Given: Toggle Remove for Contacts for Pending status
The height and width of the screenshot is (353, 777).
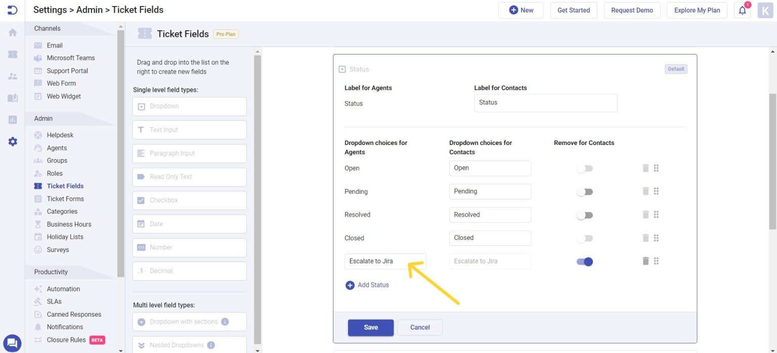Looking at the screenshot, I should [x=585, y=191].
